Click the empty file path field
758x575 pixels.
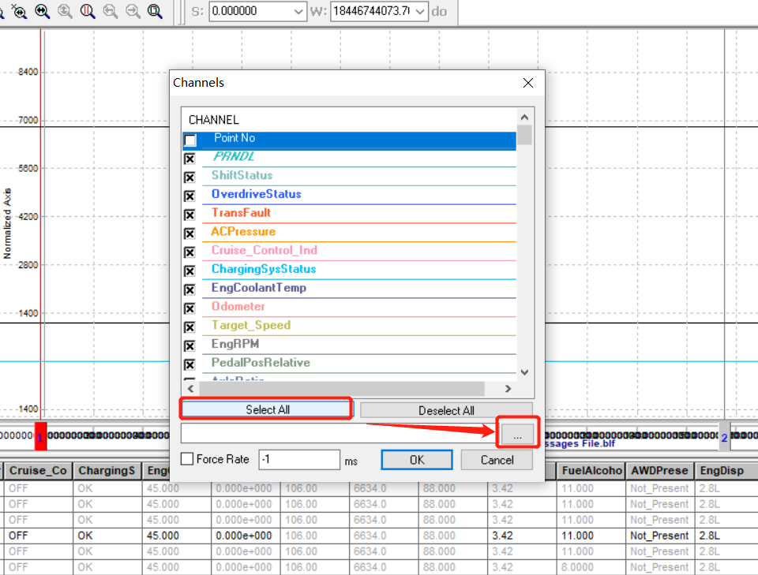(x=339, y=433)
